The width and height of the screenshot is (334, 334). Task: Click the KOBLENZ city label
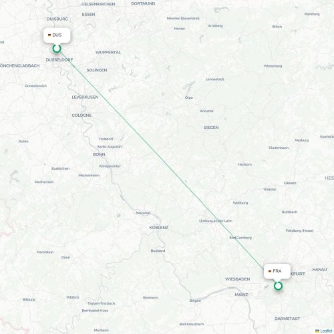click(159, 228)
